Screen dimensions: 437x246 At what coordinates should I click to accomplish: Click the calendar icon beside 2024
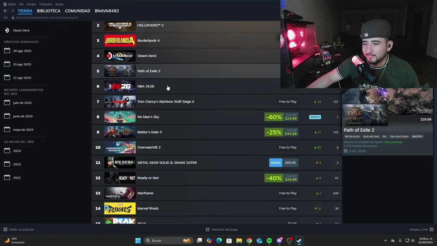click(7, 151)
